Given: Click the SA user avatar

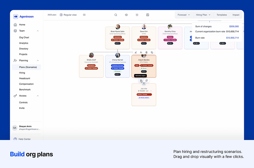Looking at the screenshot, I should tap(15, 128).
